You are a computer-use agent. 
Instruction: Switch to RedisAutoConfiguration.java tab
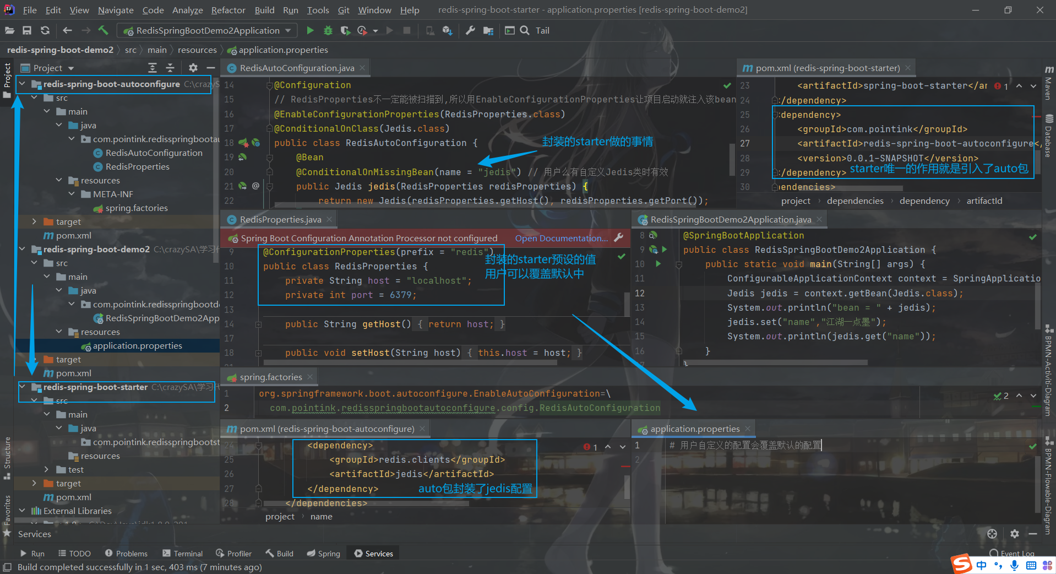(x=297, y=68)
